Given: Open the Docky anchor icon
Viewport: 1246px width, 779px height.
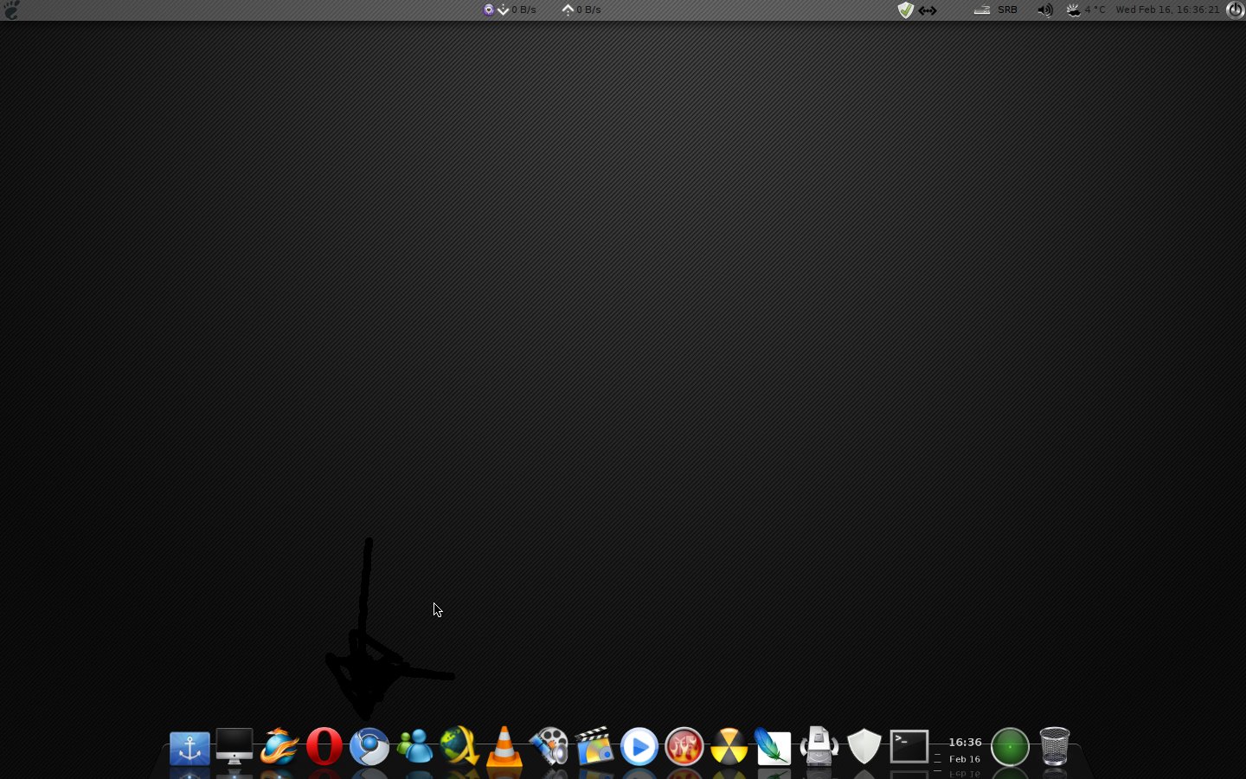Looking at the screenshot, I should tap(189, 748).
